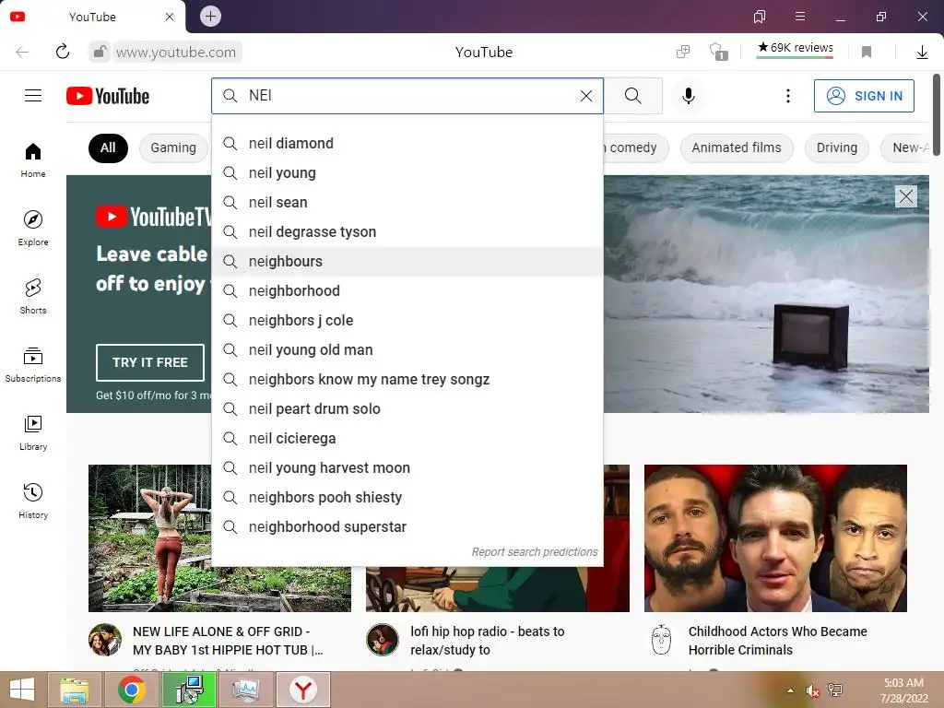Open the three-dot settings menu

787,96
